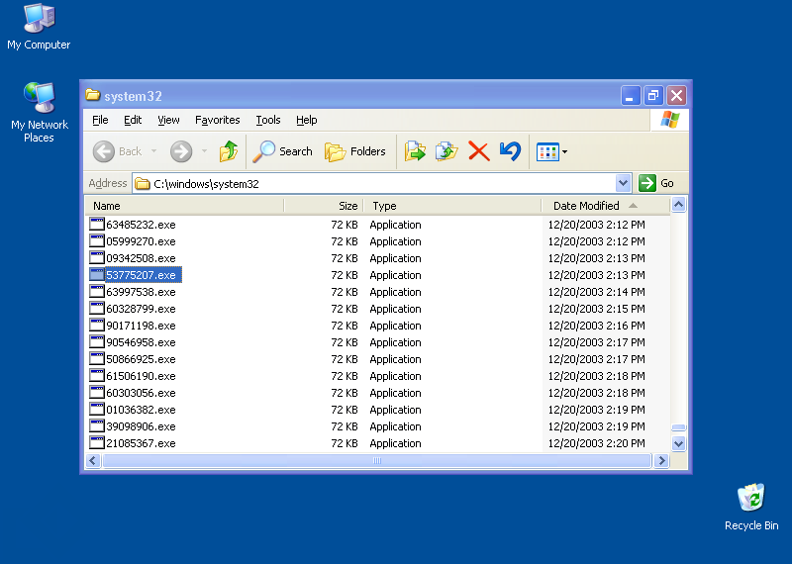Image resolution: width=792 pixels, height=564 pixels.
Task: Select file 09342508.exe
Action: click(141, 258)
